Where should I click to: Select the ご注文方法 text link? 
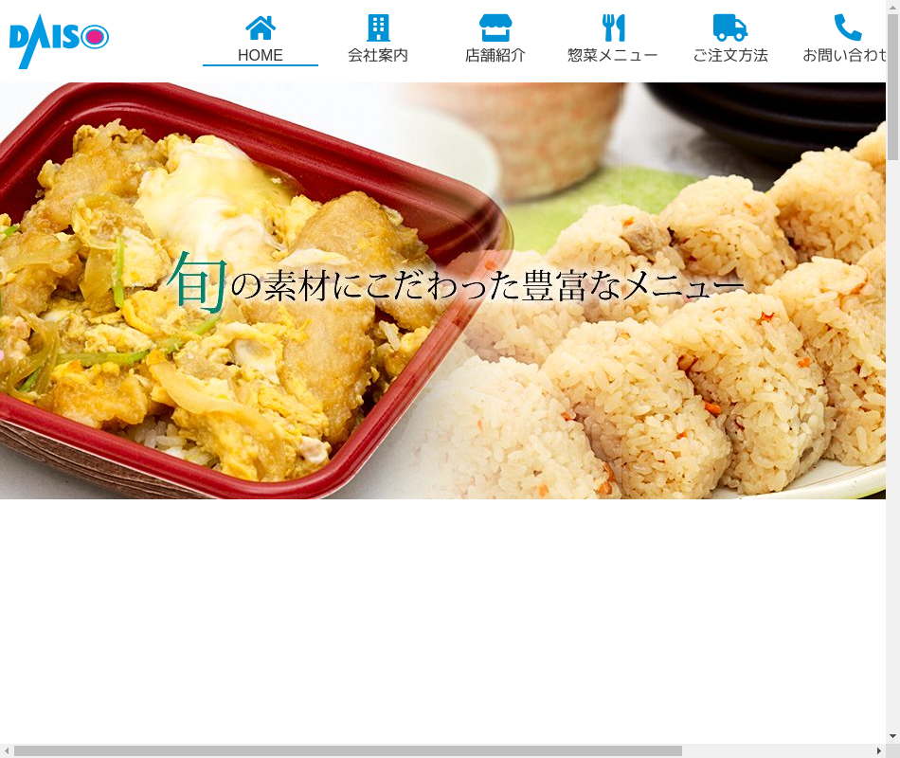coord(730,55)
